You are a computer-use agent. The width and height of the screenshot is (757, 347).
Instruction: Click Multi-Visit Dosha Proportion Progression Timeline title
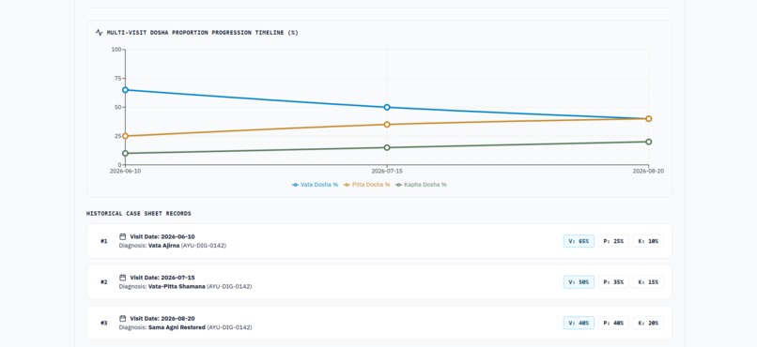[x=202, y=33]
